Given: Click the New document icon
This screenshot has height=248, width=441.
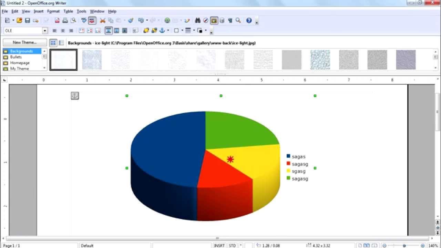Looking at the screenshot, I should coord(7,20).
